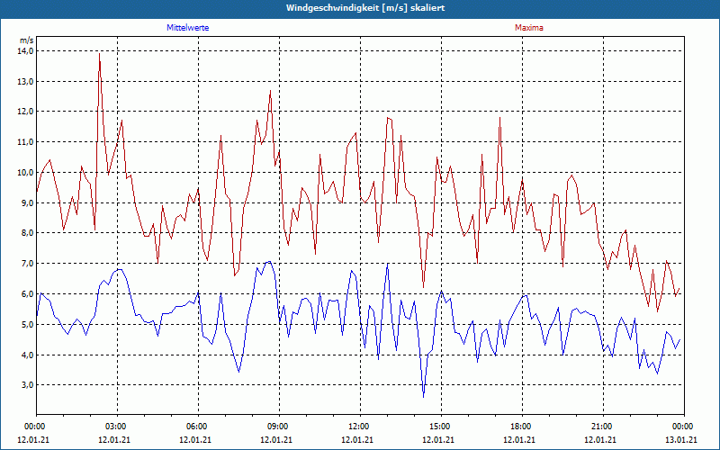Click the 12,0 y-axis value
The height and width of the screenshot is (450, 720).
26,112
